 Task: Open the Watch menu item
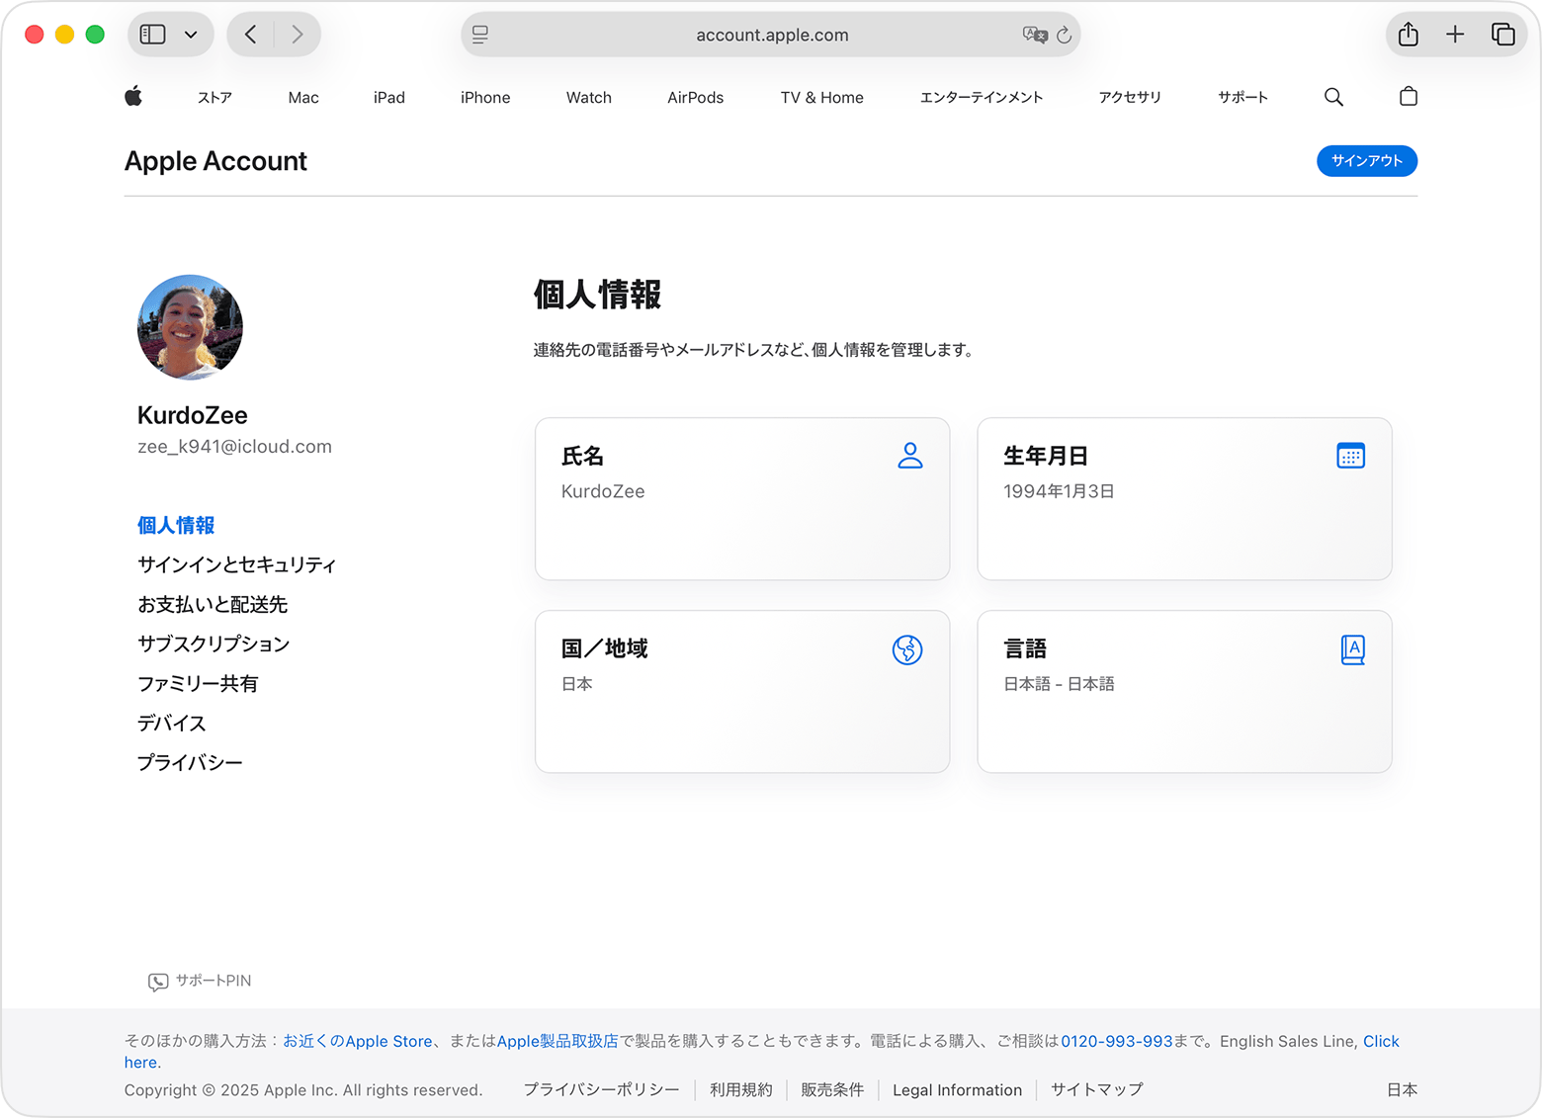[589, 97]
